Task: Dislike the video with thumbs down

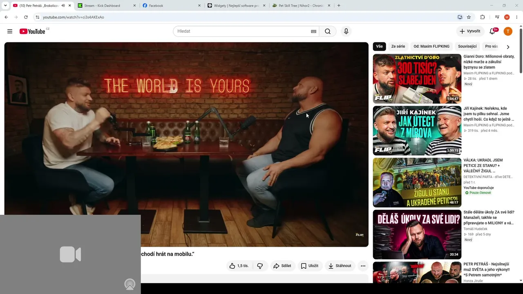Action: point(260,266)
